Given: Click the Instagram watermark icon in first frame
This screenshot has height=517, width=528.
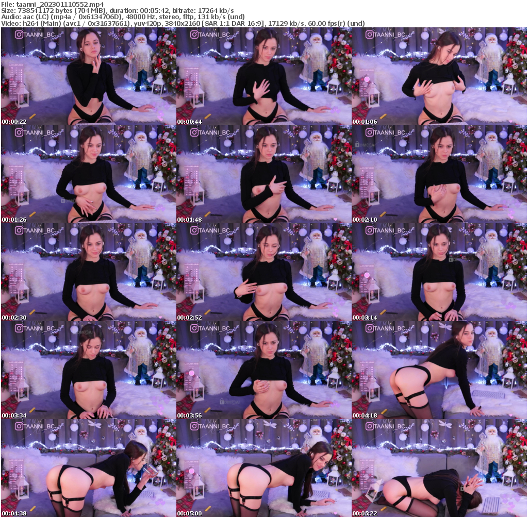Looking at the screenshot, I should click(x=19, y=35).
